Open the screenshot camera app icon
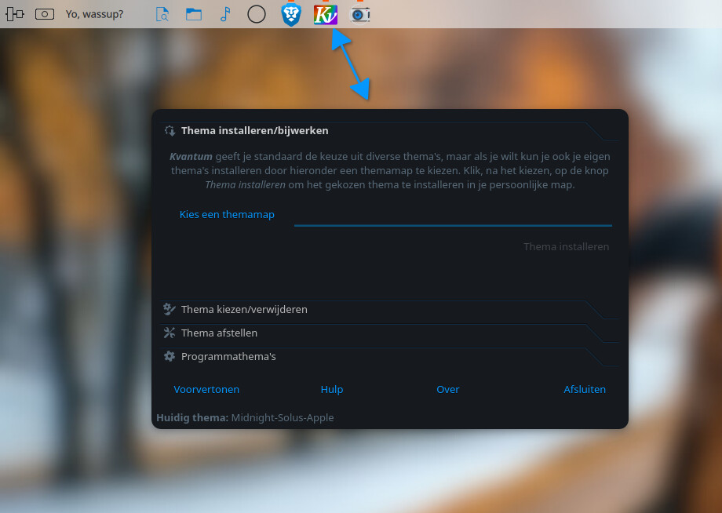The width and height of the screenshot is (722, 513). 359,15
